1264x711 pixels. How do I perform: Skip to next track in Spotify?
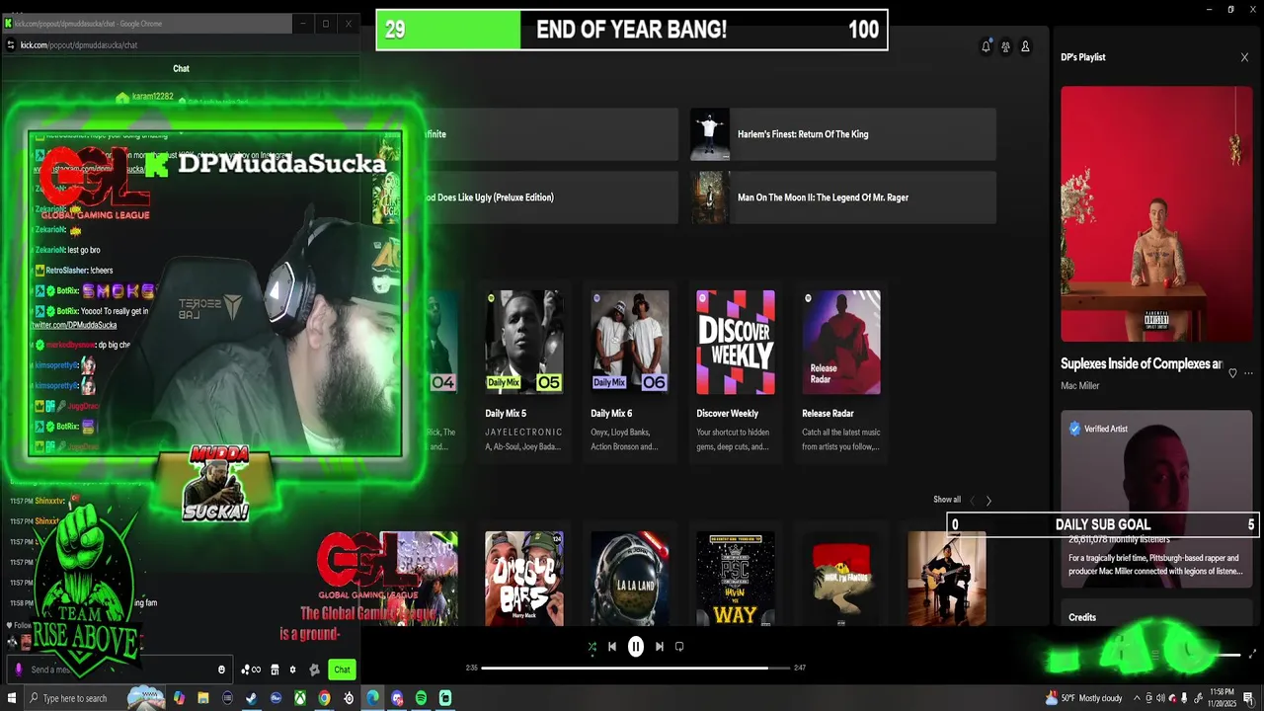(660, 647)
